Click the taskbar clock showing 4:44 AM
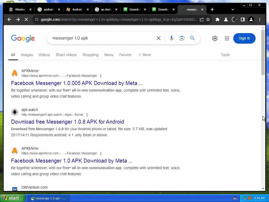The height and width of the screenshot is (202, 269). [259, 198]
